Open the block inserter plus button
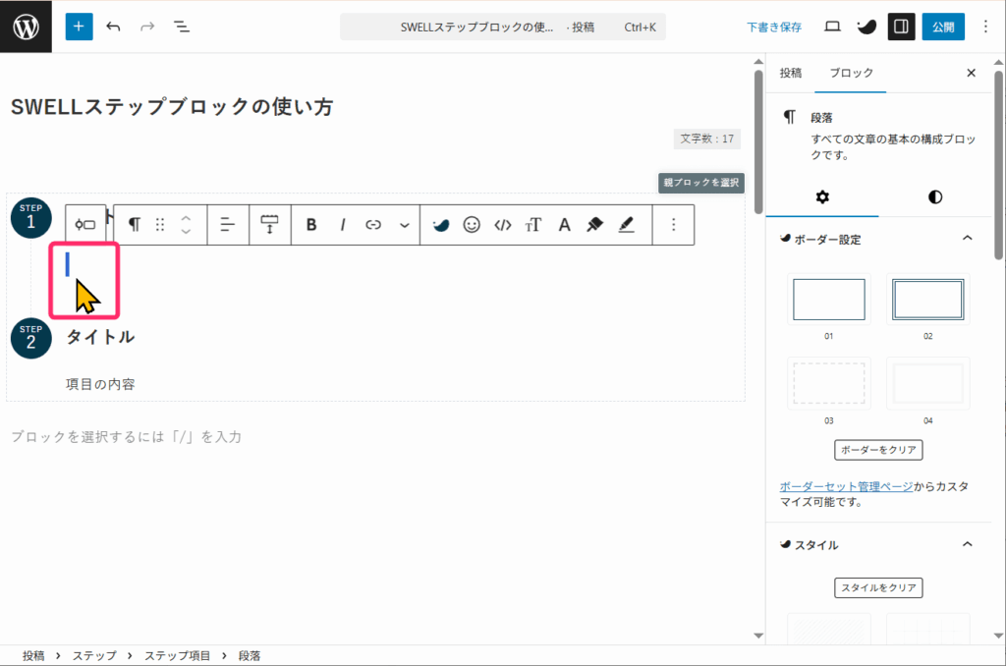The height and width of the screenshot is (666, 1006). click(79, 27)
